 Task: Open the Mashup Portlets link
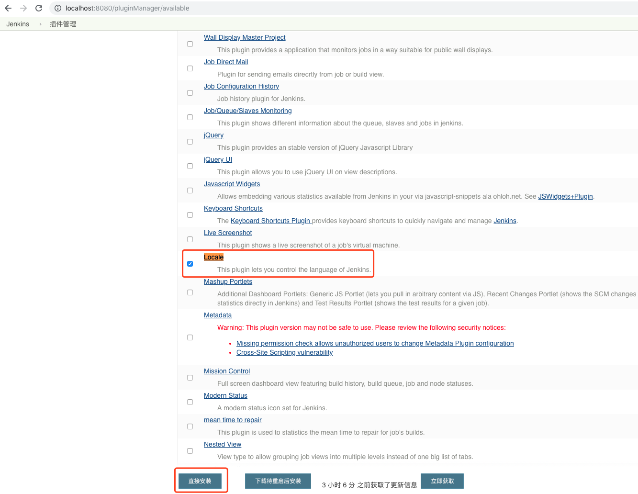point(228,281)
